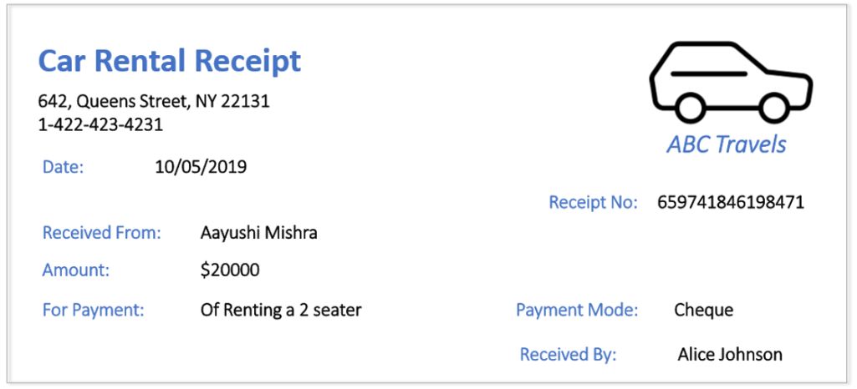This screenshot has width=857, height=389.
Task: Click the Date label
Action: point(64,167)
